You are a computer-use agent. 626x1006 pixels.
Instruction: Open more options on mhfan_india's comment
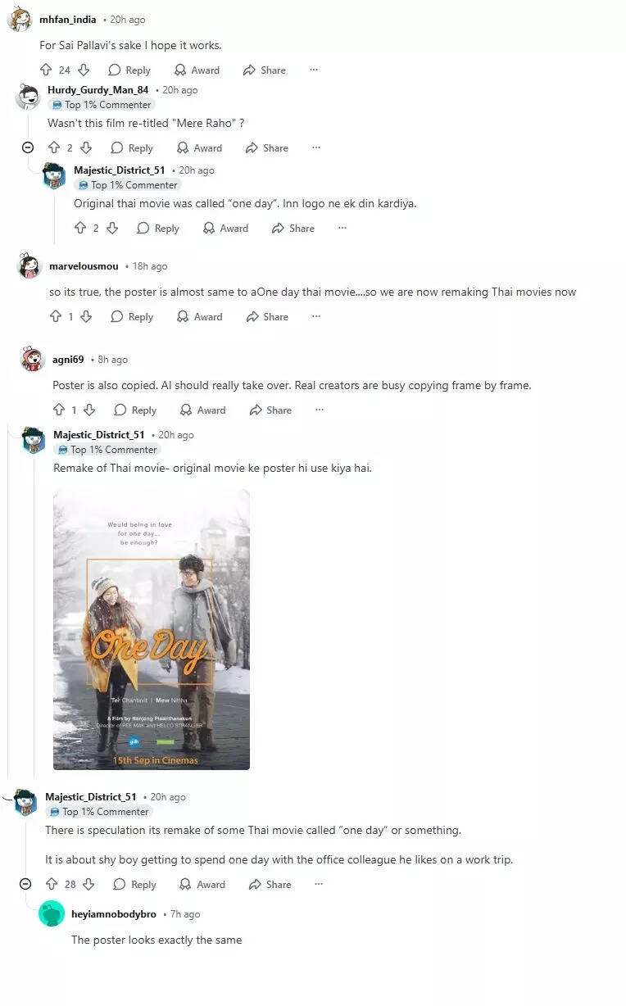(x=313, y=70)
